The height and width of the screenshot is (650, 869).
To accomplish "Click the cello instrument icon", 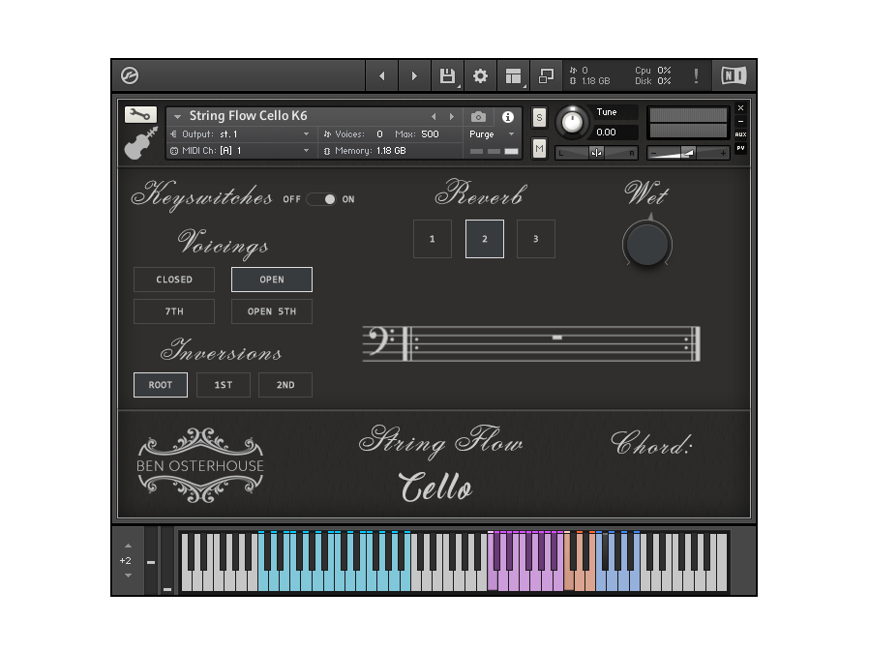I will point(140,143).
